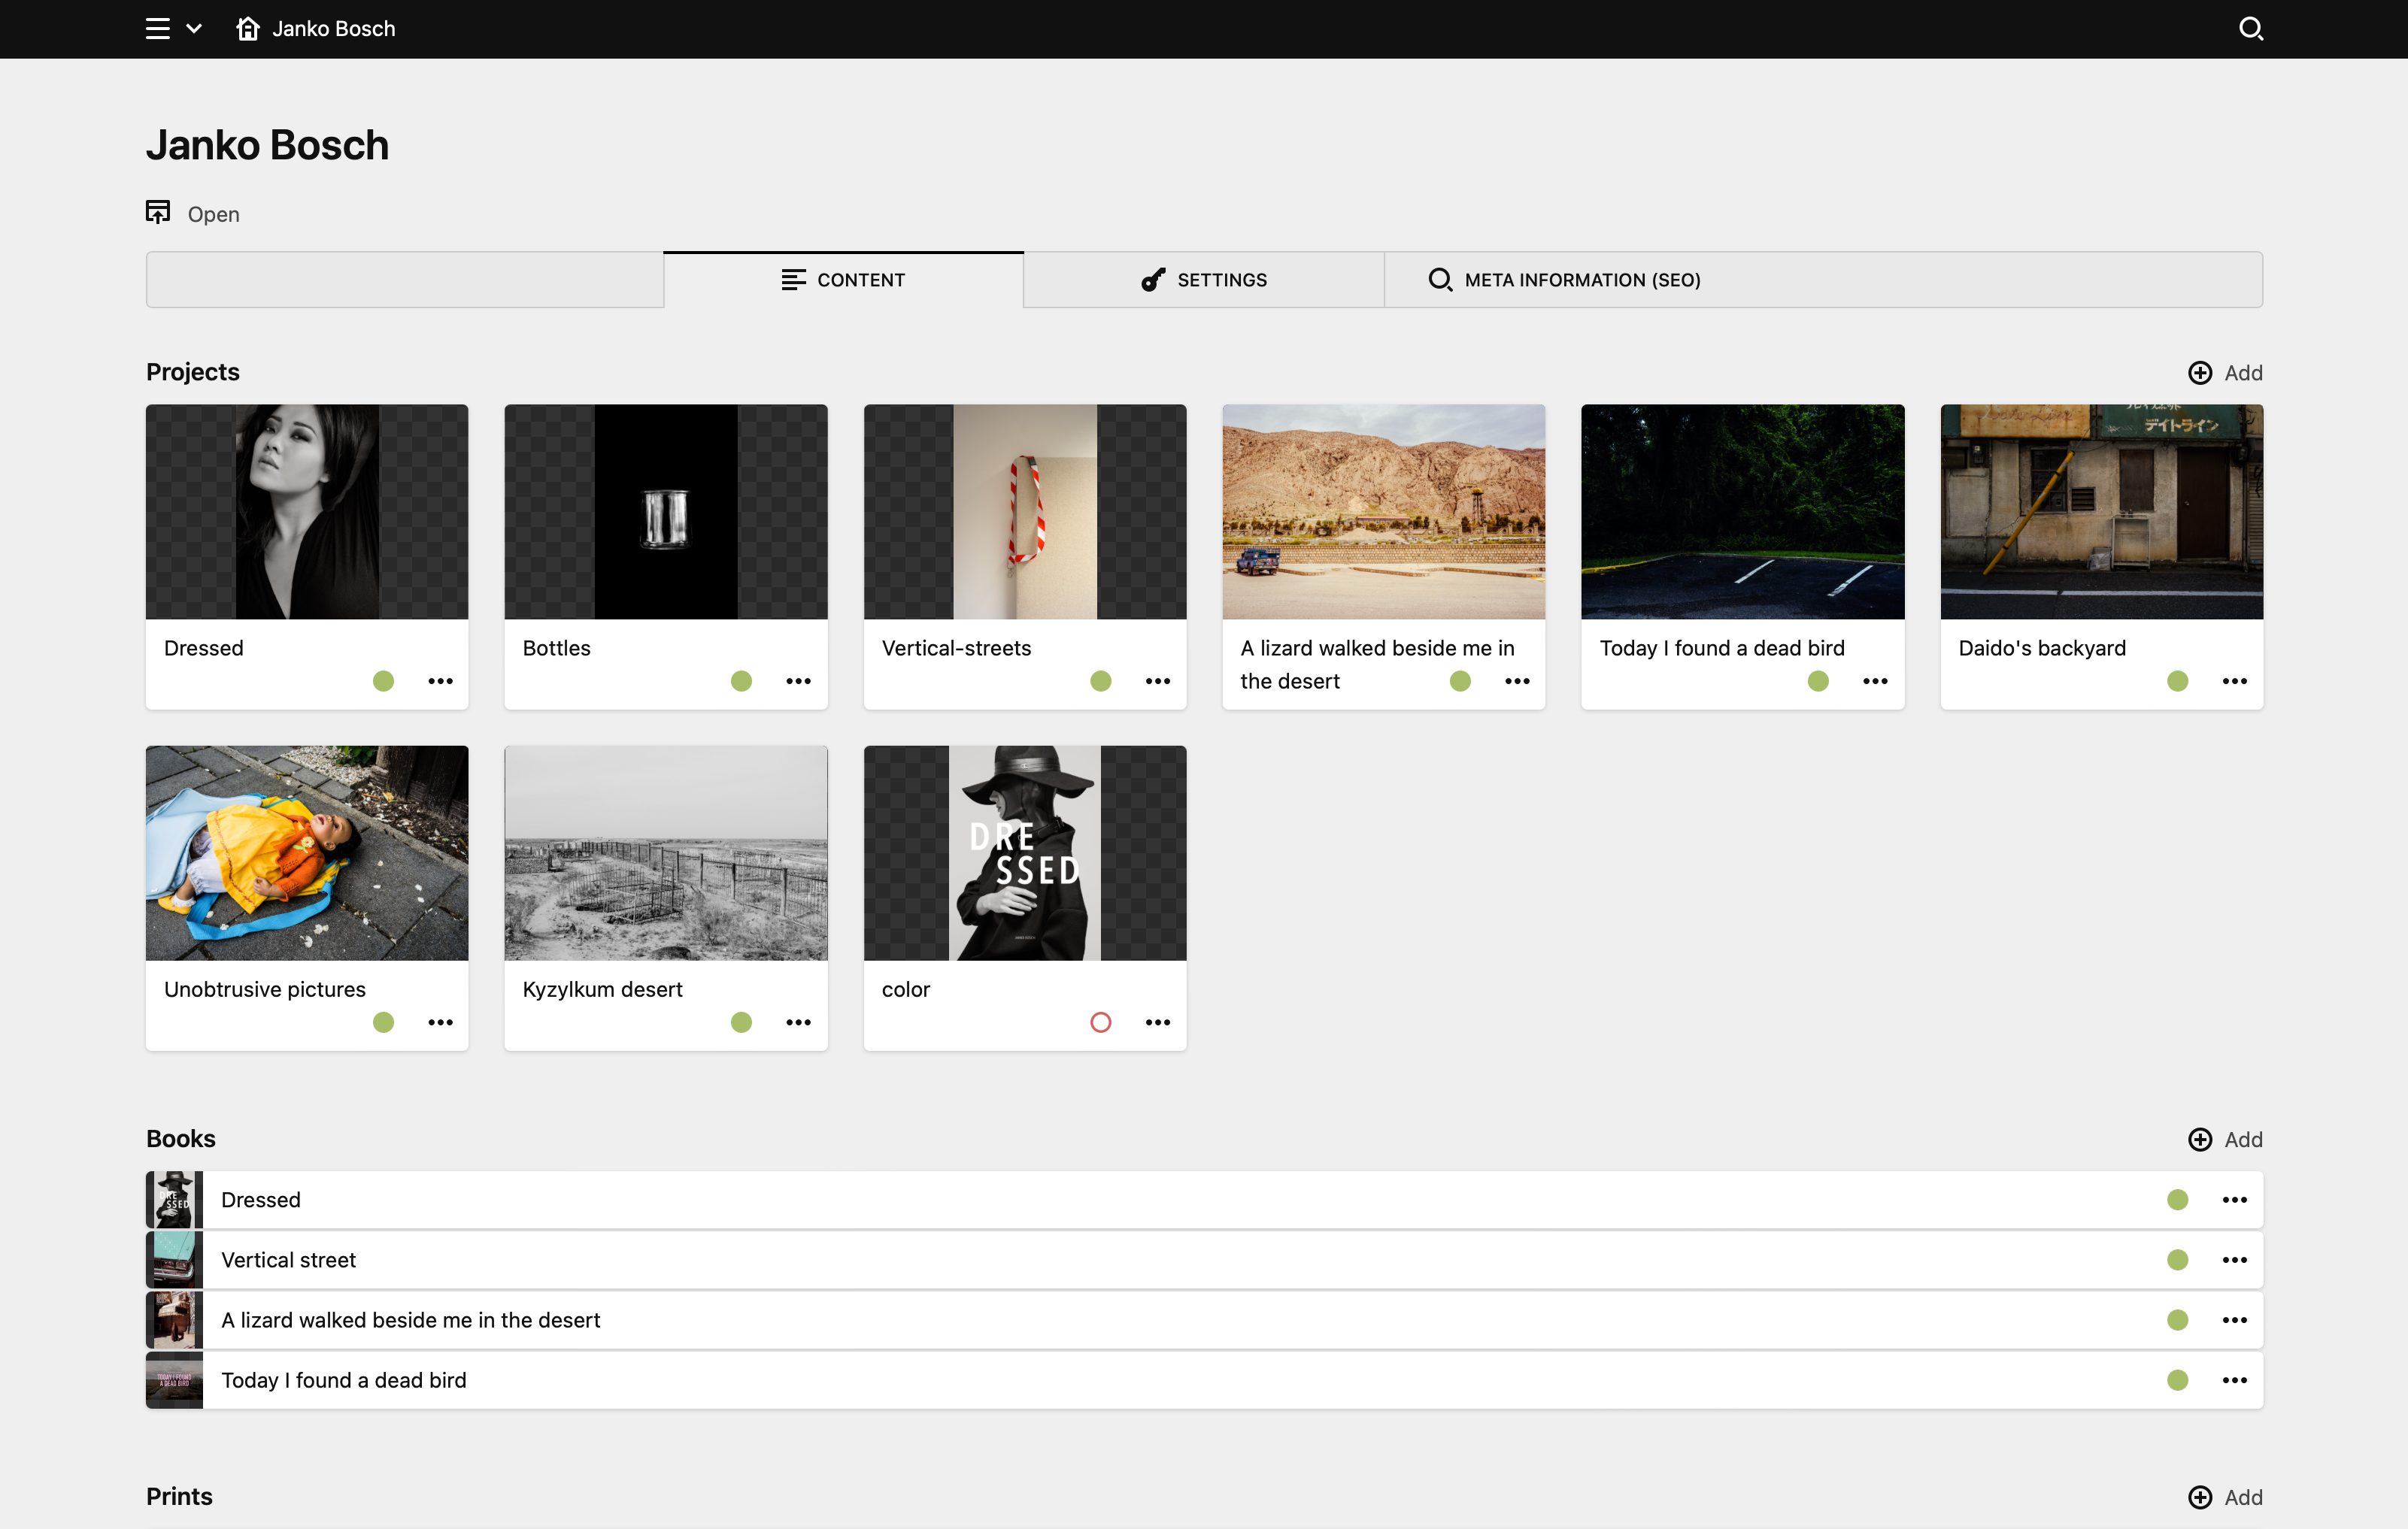
Task: Toggle status of Vertical-streets project
Action: [1101, 682]
